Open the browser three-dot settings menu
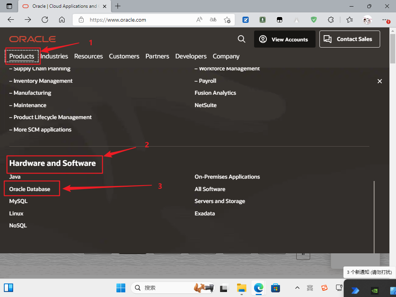 386,19
